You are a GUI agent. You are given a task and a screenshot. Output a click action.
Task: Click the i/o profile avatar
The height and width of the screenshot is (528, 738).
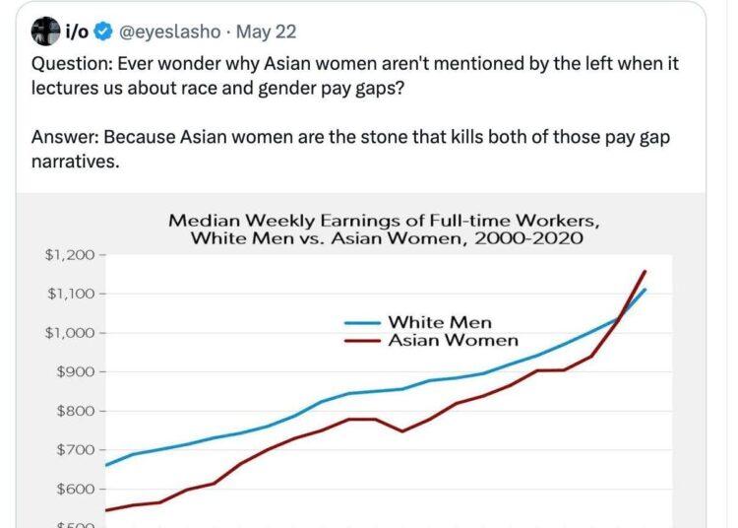click(x=45, y=32)
